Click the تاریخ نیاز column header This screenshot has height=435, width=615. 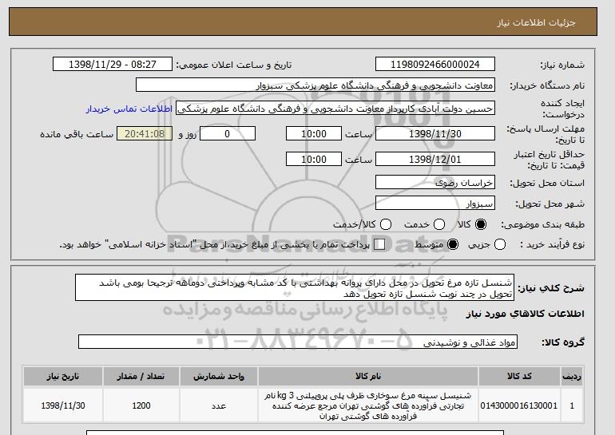click(x=63, y=376)
